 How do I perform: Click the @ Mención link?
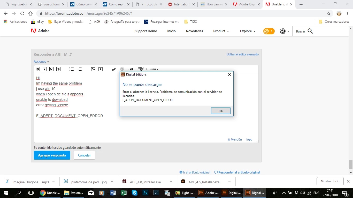(x=235, y=139)
